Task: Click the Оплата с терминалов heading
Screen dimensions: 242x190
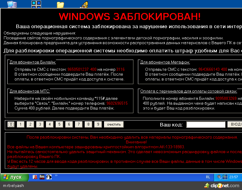Action: (x=188, y=91)
